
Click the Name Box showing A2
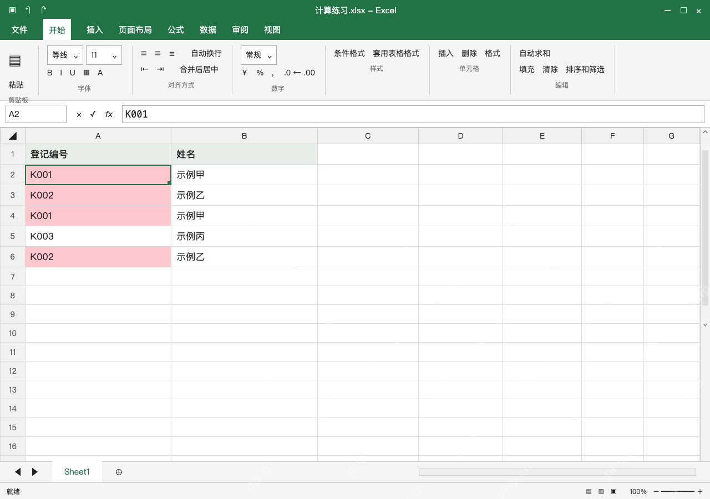click(36, 114)
